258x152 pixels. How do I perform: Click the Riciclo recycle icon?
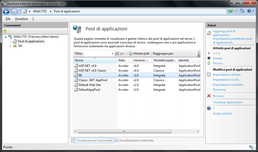(209, 63)
